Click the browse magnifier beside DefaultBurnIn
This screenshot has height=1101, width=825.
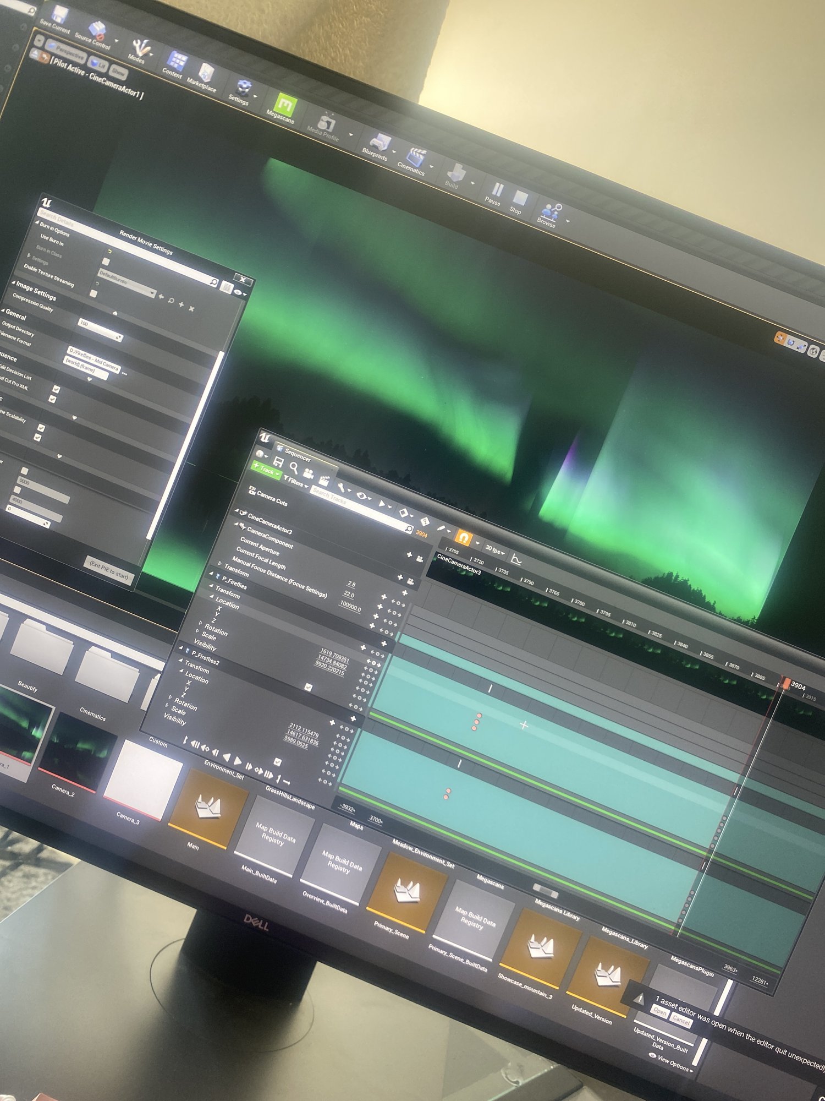171,301
